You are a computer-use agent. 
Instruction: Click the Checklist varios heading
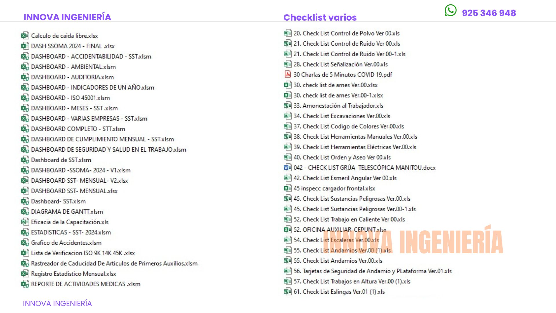pos(320,17)
